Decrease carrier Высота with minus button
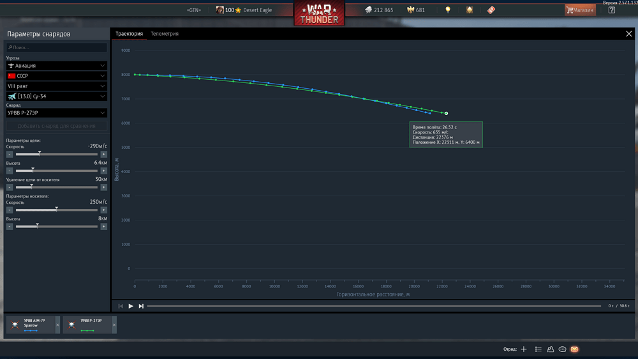The image size is (638, 359). tap(10, 227)
